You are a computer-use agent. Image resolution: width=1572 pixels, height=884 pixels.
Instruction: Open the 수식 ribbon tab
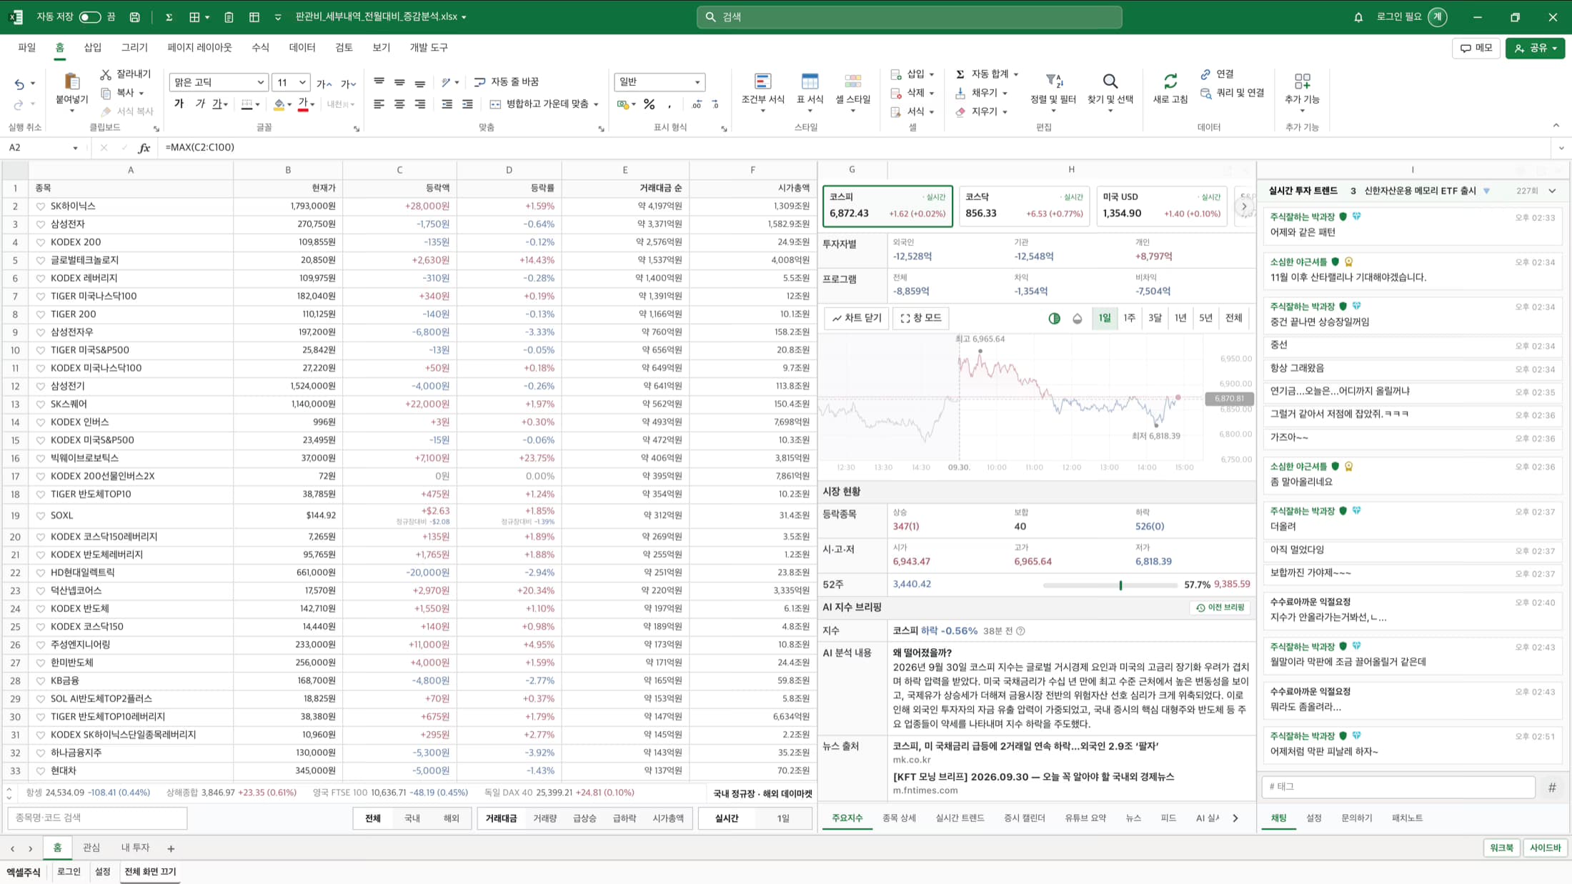click(x=260, y=48)
